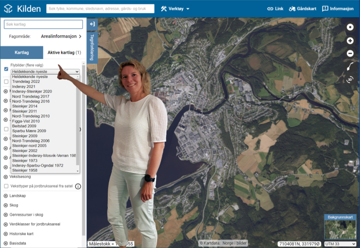The height and width of the screenshot is (248, 360).
Task: Choose Steinkjer-nord 2005 imagery
Action: coord(29,146)
